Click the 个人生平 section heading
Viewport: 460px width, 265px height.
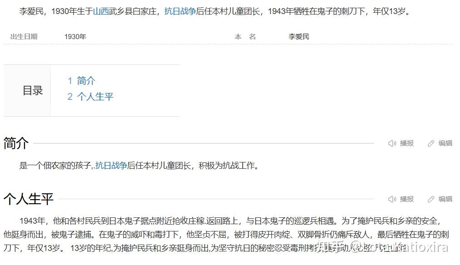[x=29, y=199]
